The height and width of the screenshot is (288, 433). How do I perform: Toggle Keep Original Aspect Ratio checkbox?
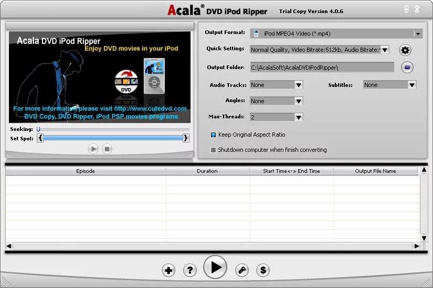[213, 135]
